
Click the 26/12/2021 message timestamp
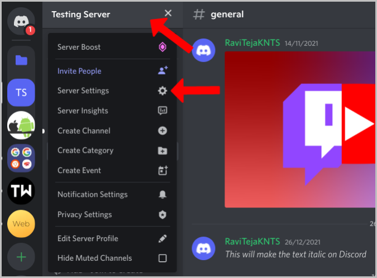click(303, 242)
